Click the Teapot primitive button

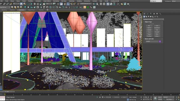click(x=149, y=34)
